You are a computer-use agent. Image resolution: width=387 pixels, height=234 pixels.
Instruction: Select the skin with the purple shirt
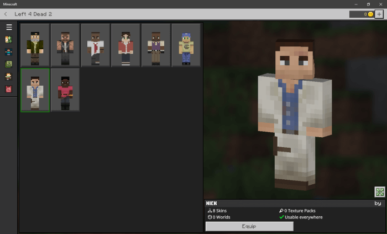[x=156, y=45]
